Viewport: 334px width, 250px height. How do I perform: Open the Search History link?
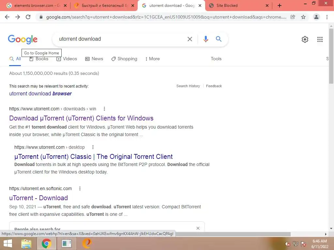coord(188,86)
